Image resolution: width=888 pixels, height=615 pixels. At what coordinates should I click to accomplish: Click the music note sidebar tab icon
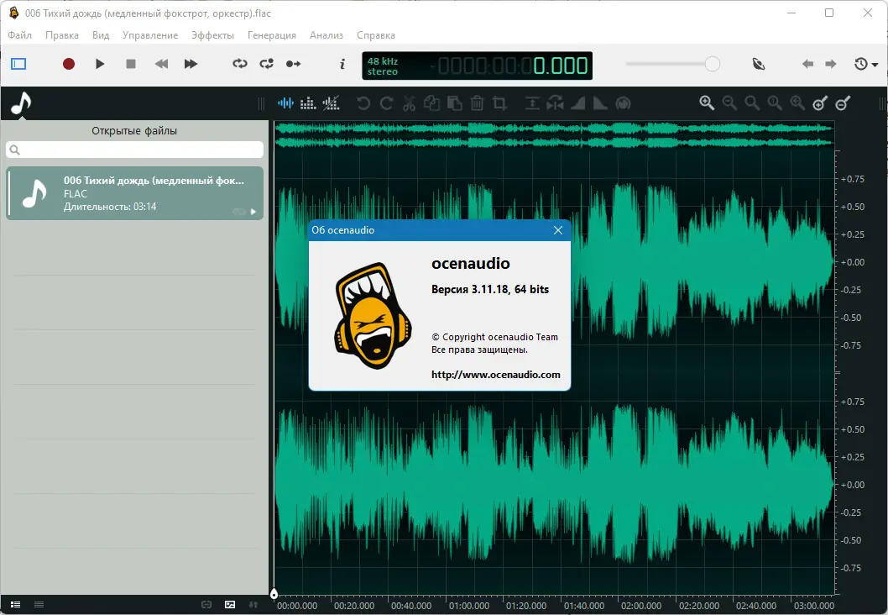coord(22,103)
